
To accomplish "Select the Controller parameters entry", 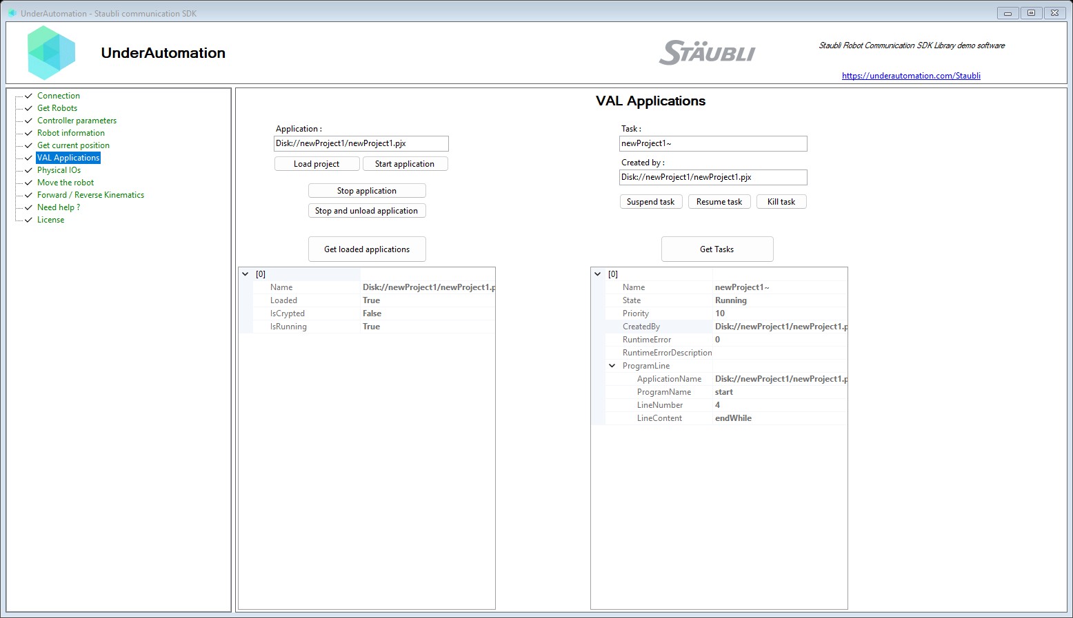I will click(77, 121).
